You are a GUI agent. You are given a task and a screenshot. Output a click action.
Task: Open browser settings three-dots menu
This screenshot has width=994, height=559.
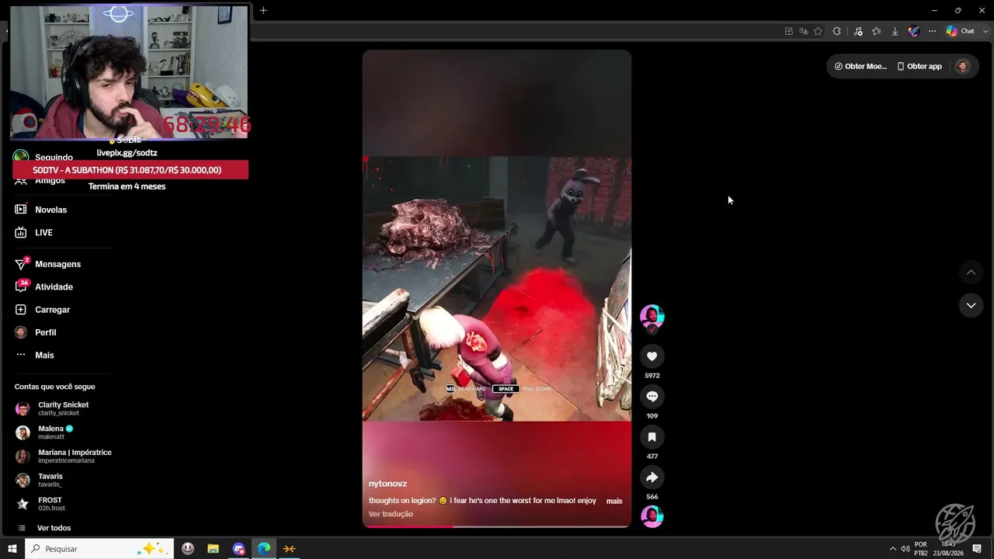pos(933,31)
